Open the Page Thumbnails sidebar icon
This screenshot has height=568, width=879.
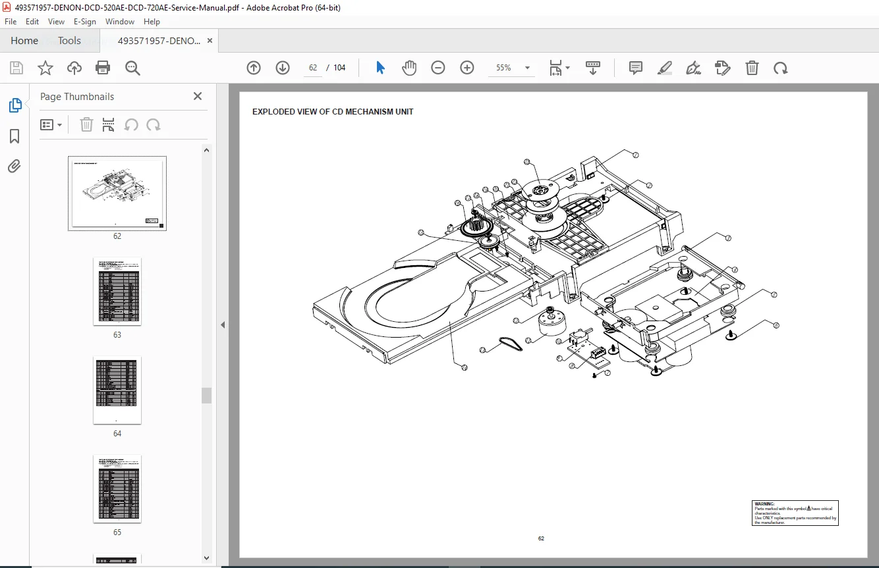tap(14, 105)
